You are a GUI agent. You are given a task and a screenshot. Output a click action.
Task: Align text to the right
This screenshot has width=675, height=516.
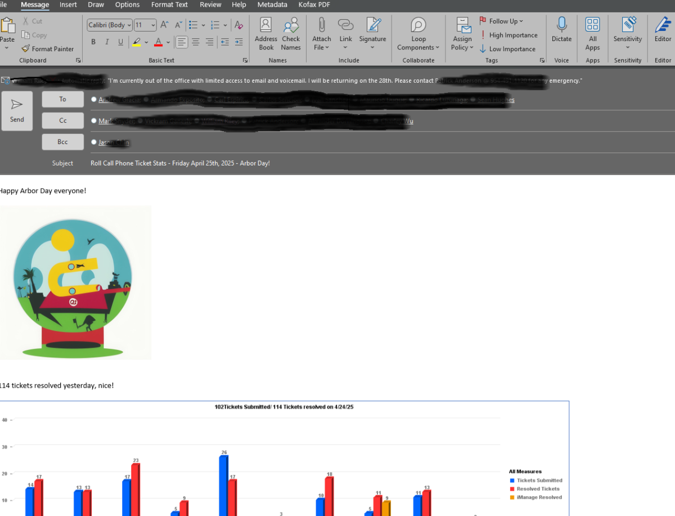(209, 42)
